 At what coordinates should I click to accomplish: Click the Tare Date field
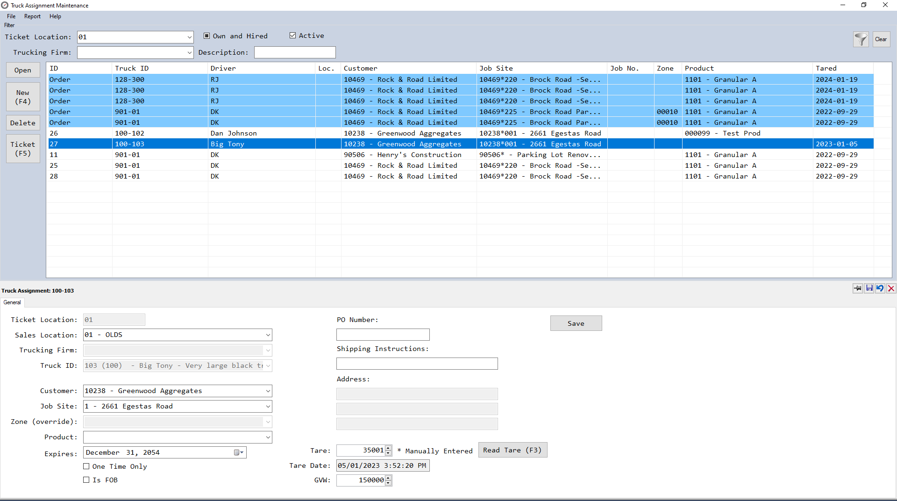[383, 465]
